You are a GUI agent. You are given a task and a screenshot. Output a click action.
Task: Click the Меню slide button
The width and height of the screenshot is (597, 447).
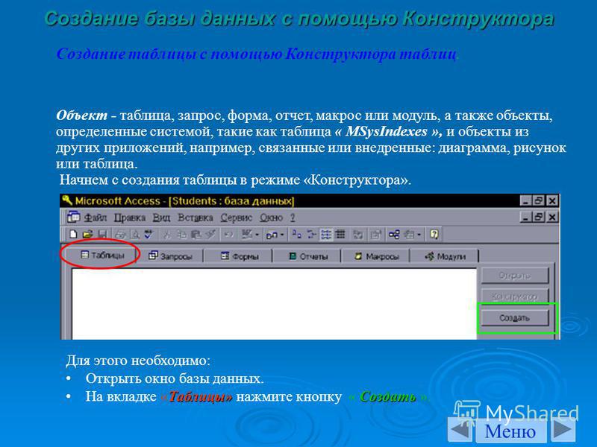(x=510, y=431)
